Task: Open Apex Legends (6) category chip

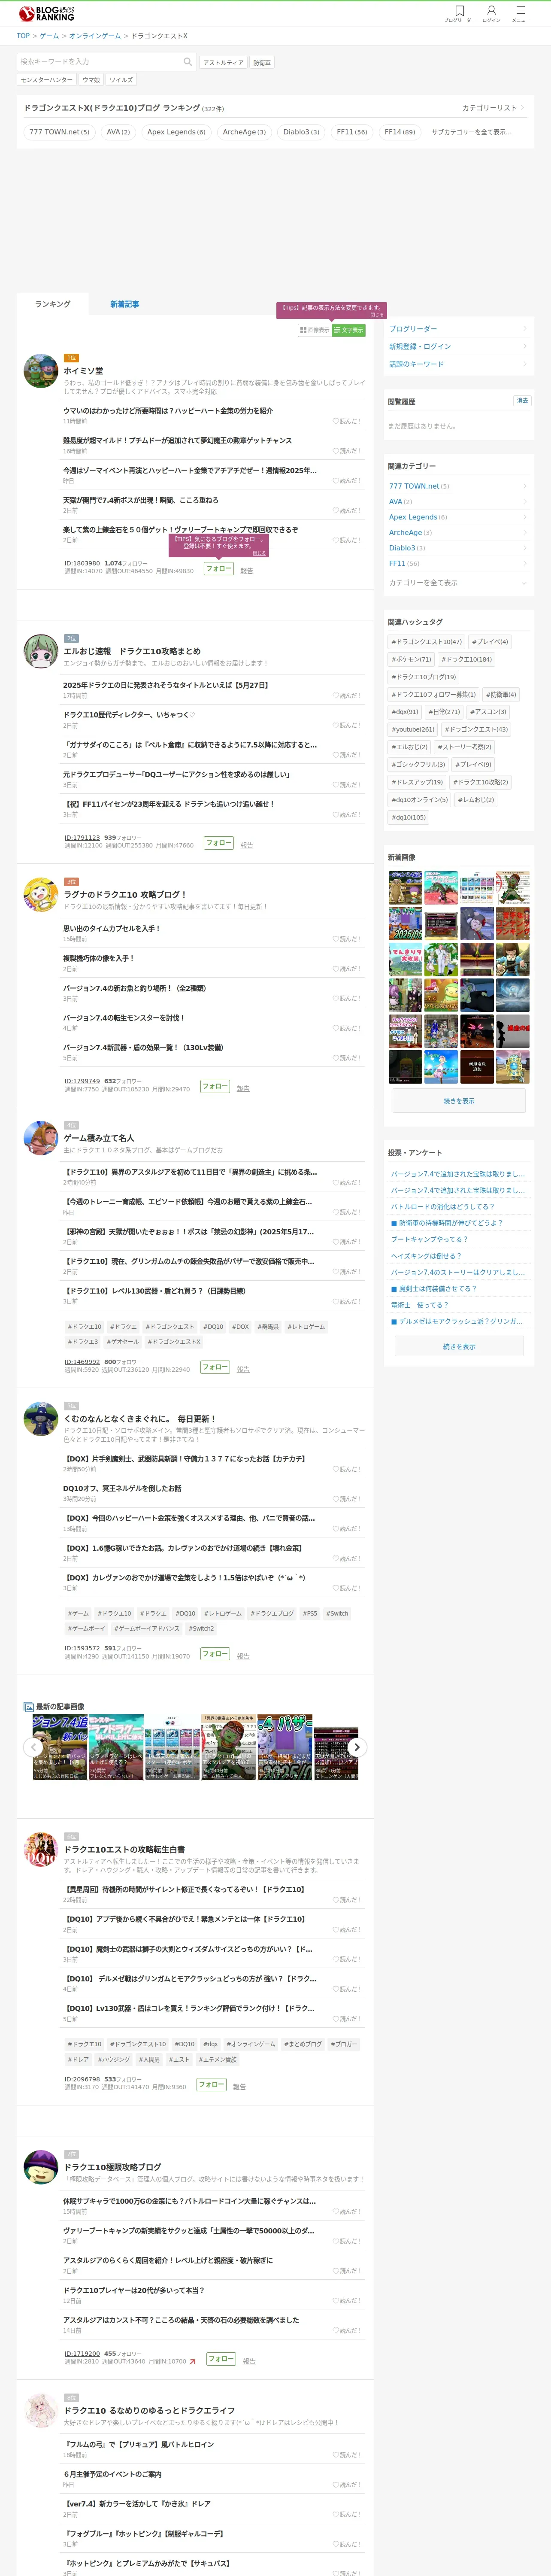Action: 176,132
